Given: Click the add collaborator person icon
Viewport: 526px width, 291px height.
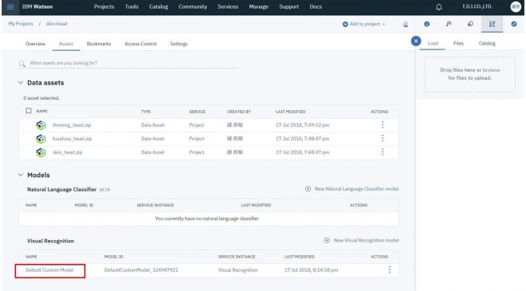Looking at the screenshot, I should pyautogui.click(x=405, y=24).
